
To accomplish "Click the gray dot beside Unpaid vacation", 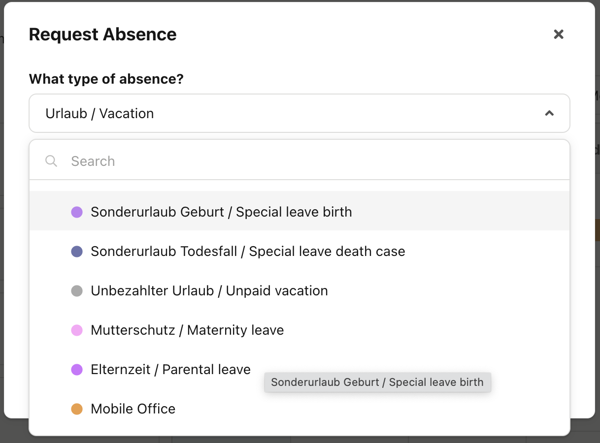I will 77,291.
